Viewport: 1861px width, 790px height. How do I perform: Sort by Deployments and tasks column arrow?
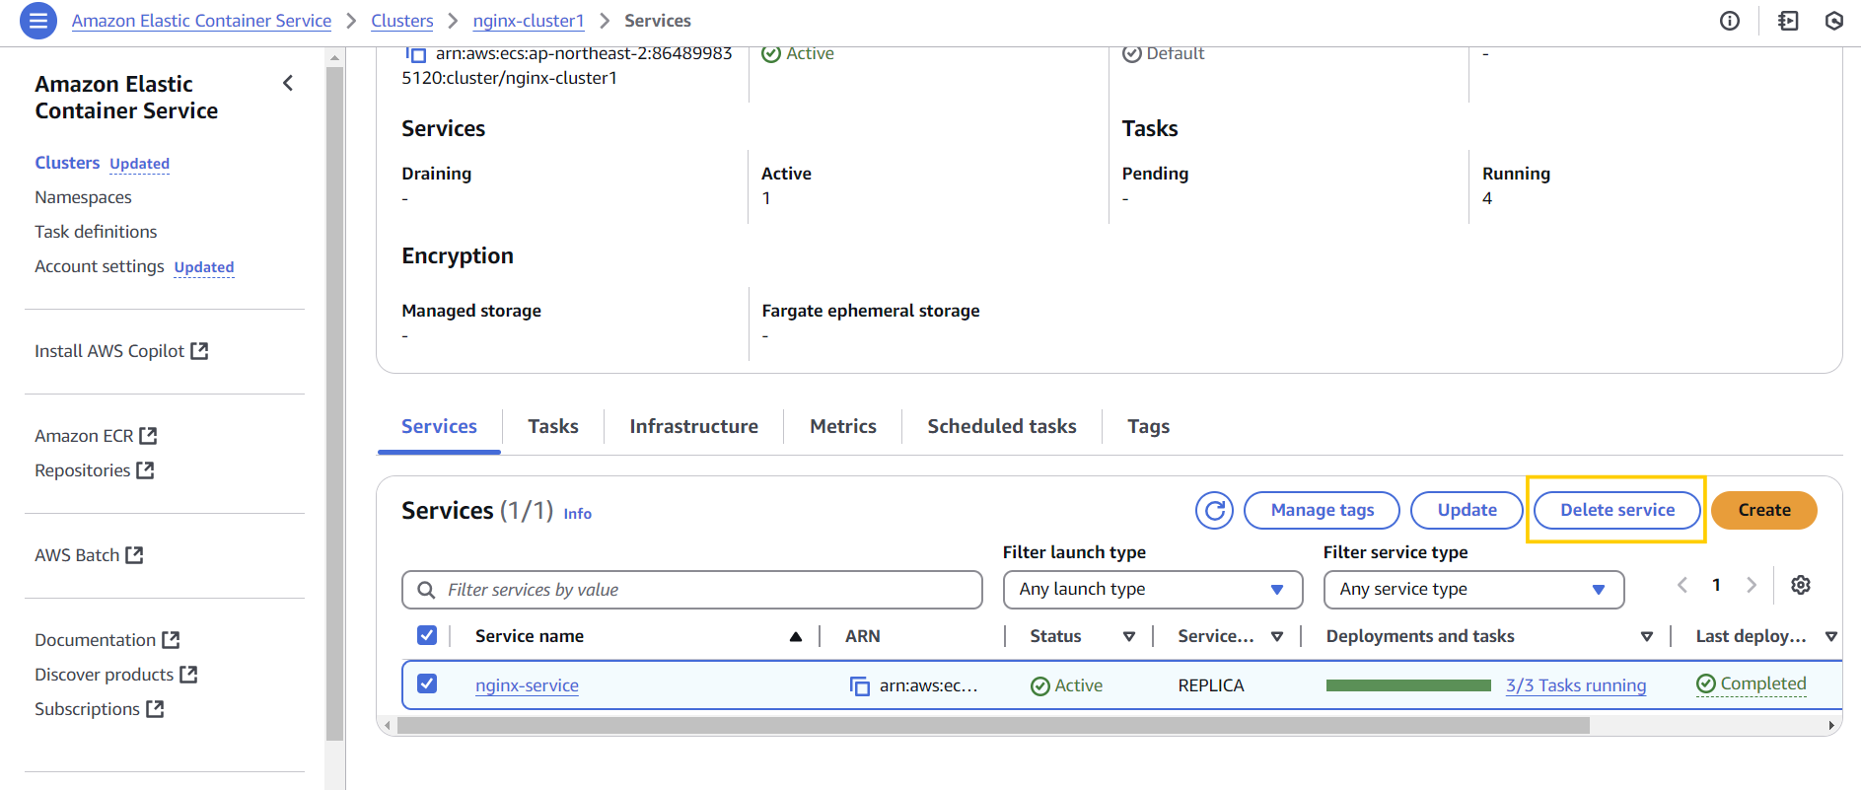(1647, 637)
